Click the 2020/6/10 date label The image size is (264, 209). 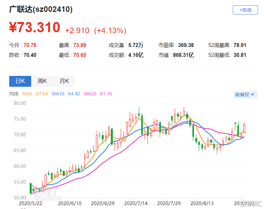(x=70, y=203)
